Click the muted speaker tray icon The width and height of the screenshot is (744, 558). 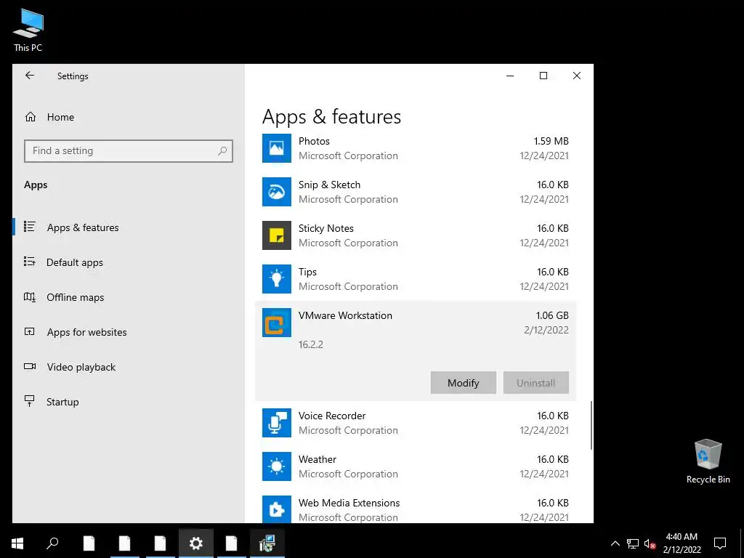(x=650, y=543)
